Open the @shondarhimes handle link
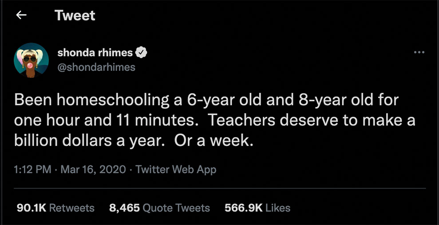 [x=96, y=67]
